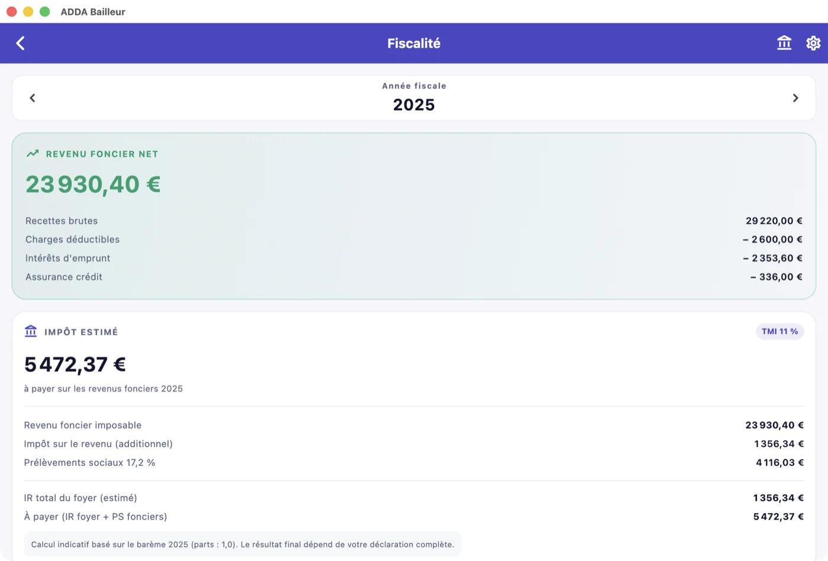
Task: Click the TMI 11 % badge
Action: coord(780,331)
